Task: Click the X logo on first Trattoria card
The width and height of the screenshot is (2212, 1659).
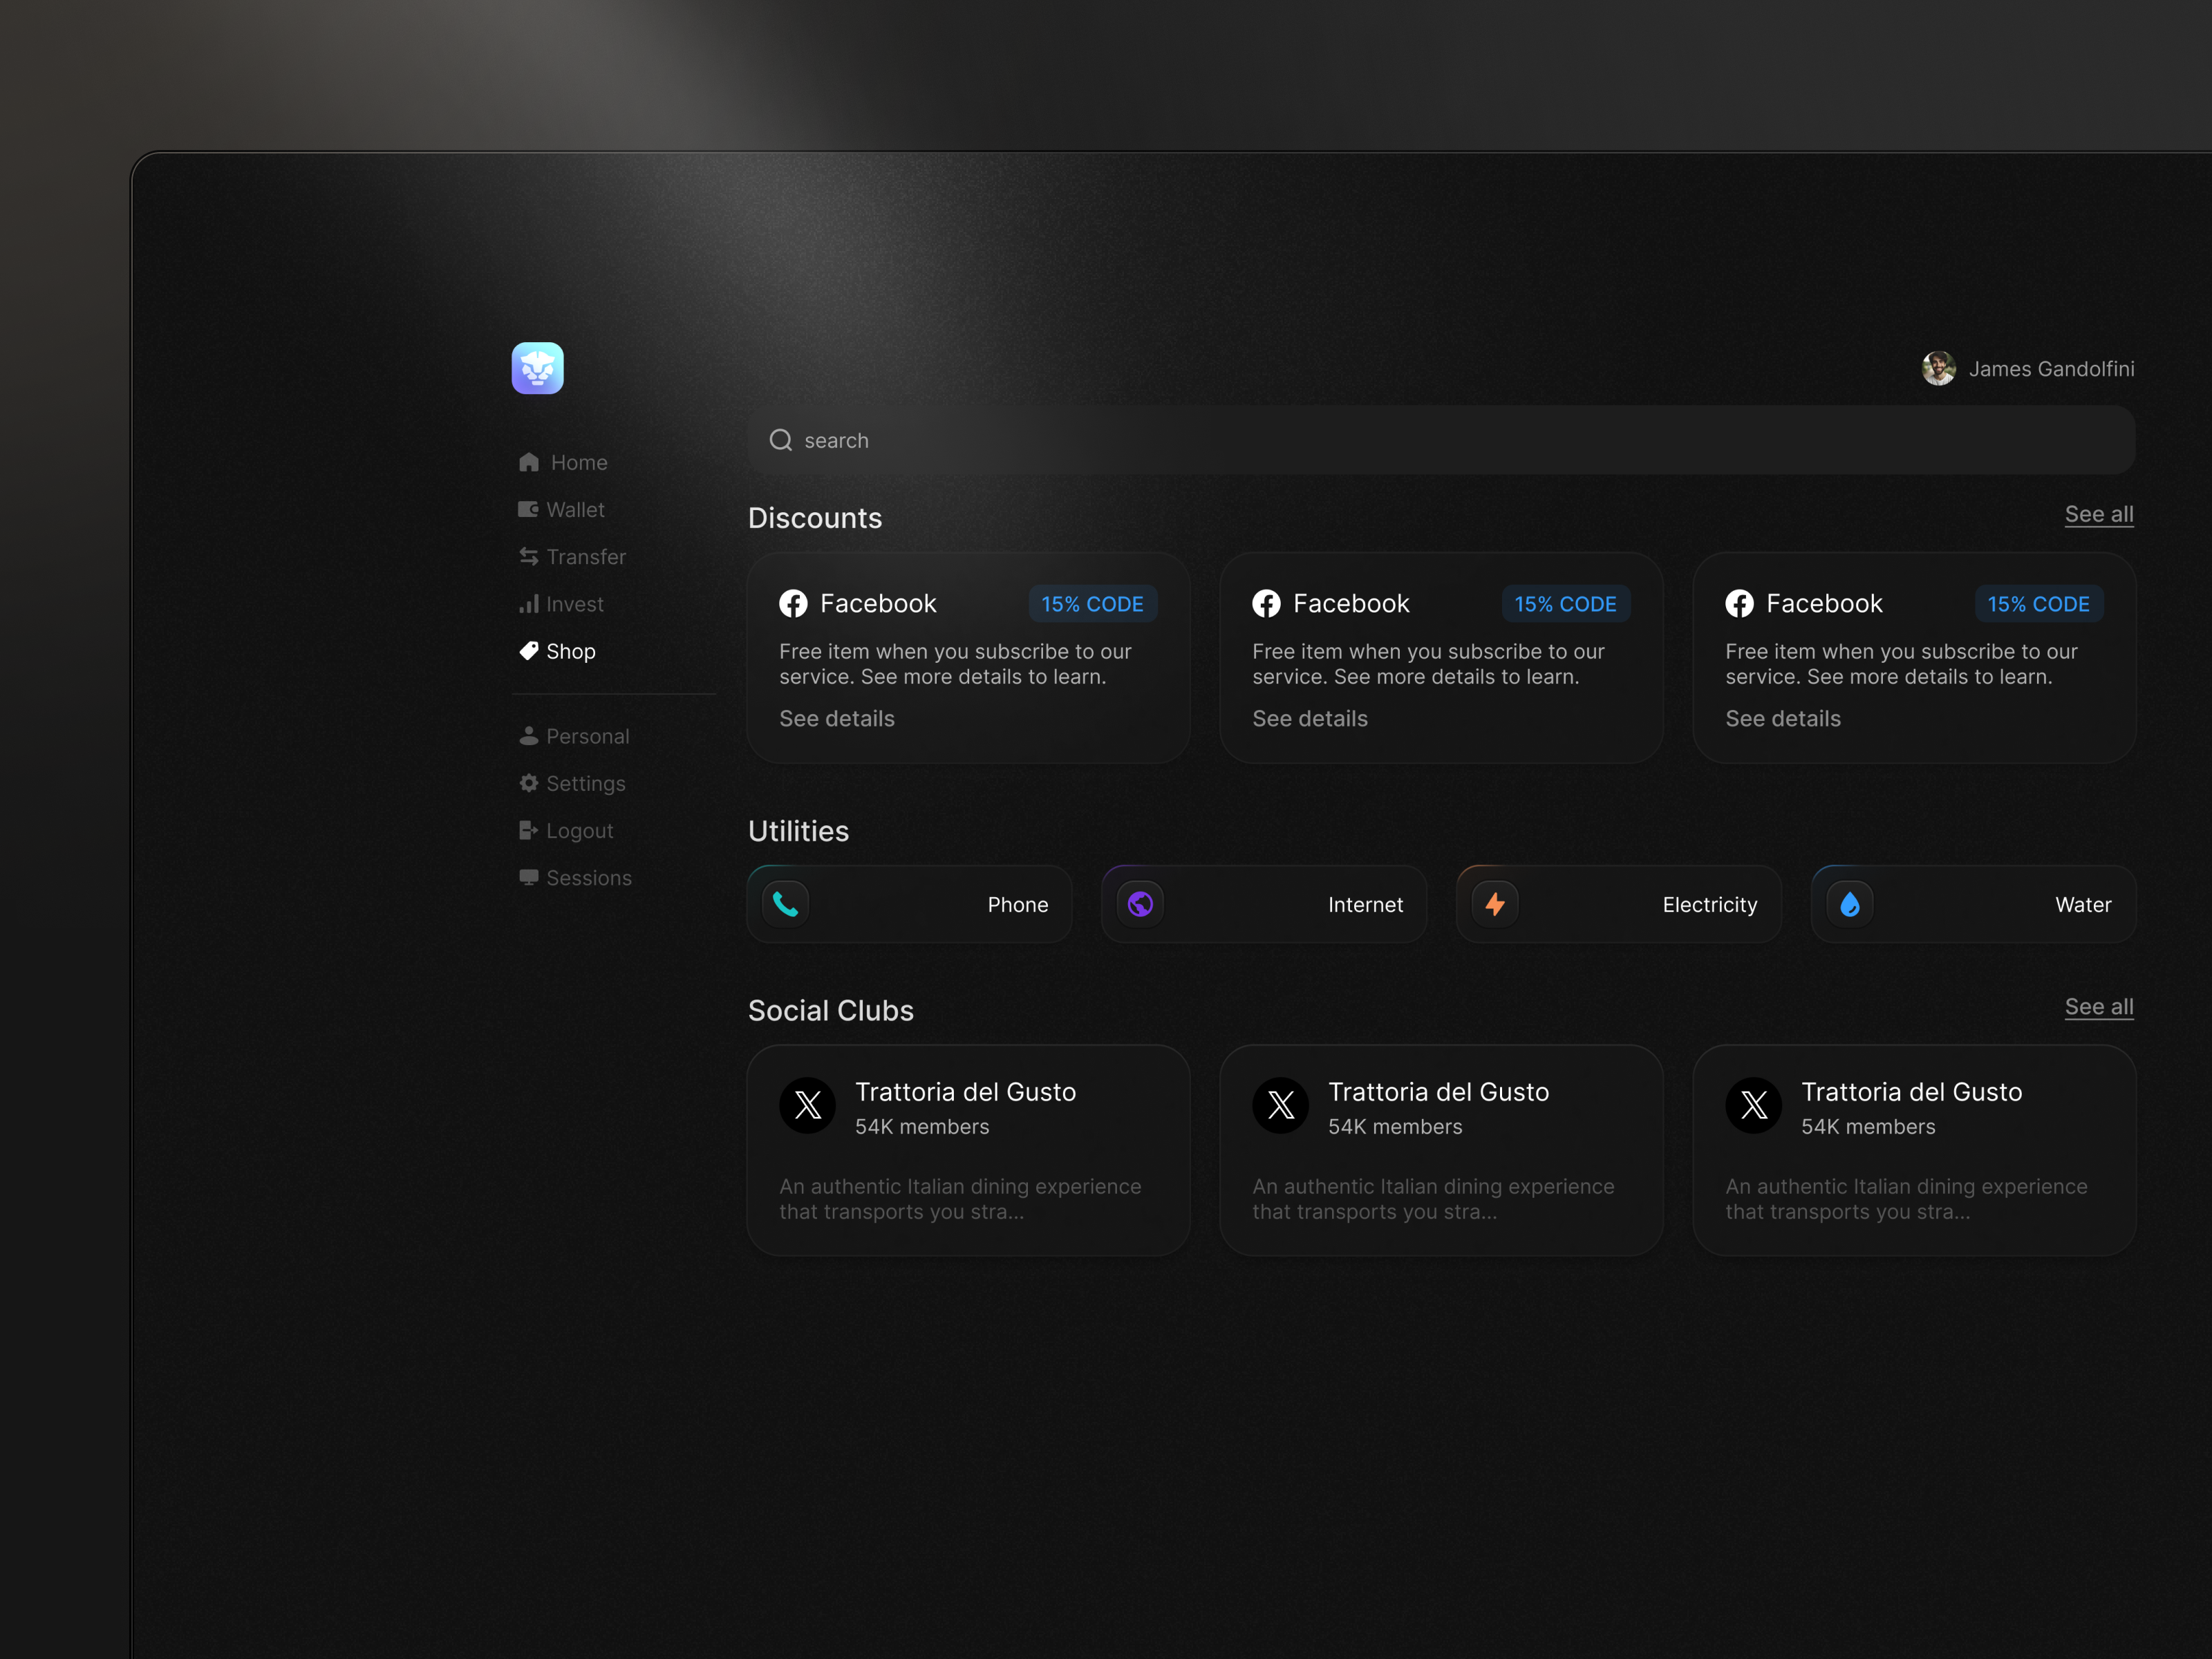Action: point(807,1105)
